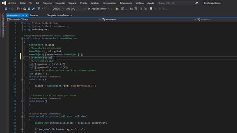
Task: Collapse the OnCollisionEnter method
Action: (22, 117)
